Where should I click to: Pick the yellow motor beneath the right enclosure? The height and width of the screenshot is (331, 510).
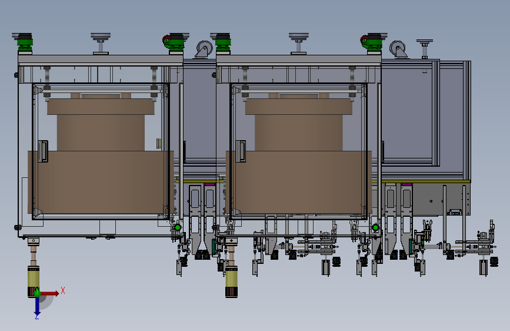coord(231,282)
